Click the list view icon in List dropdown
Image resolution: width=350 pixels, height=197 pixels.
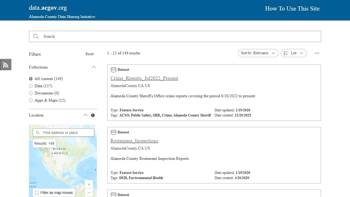point(286,53)
